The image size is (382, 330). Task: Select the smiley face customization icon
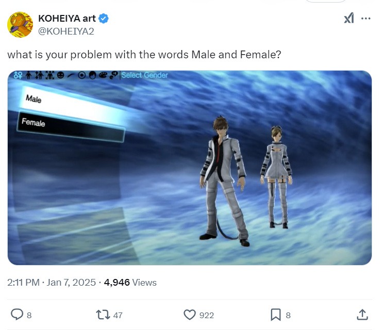(61, 76)
